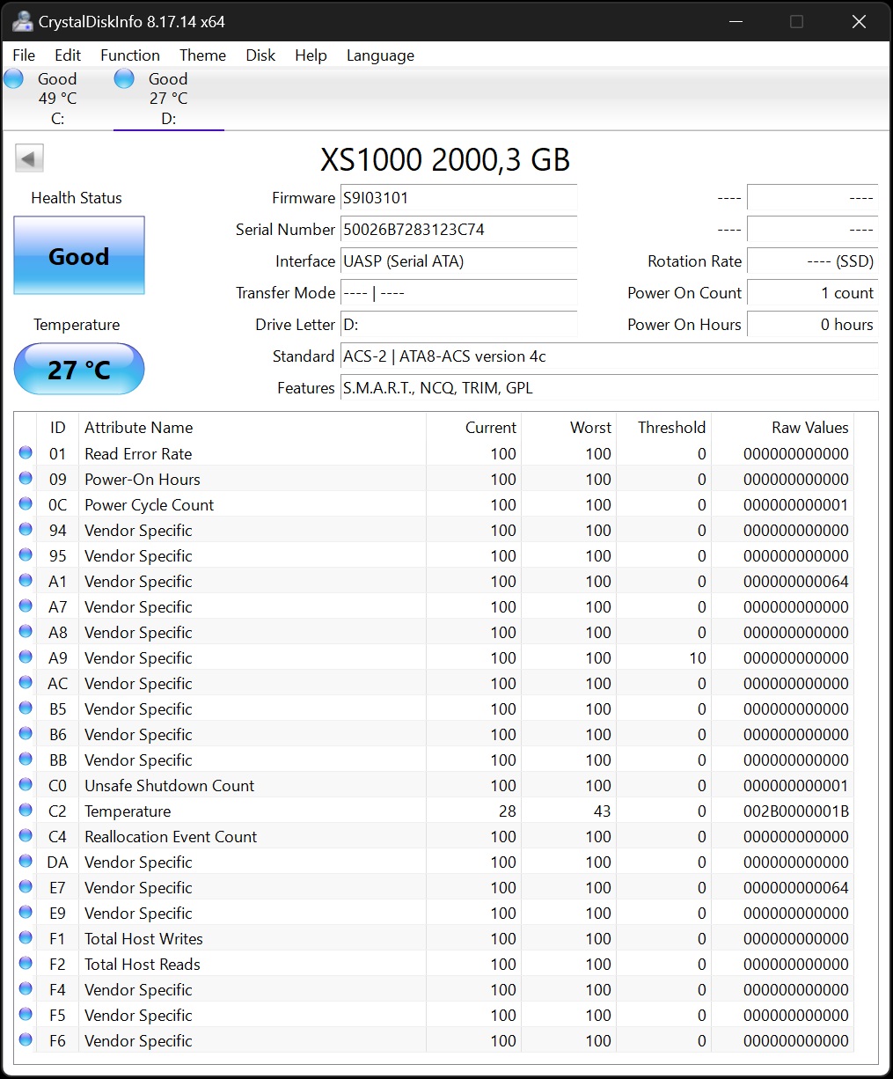Viewport: 893px width, 1079px height.
Task: Click the Power On Hours value 0 hours
Action: point(812,325)
